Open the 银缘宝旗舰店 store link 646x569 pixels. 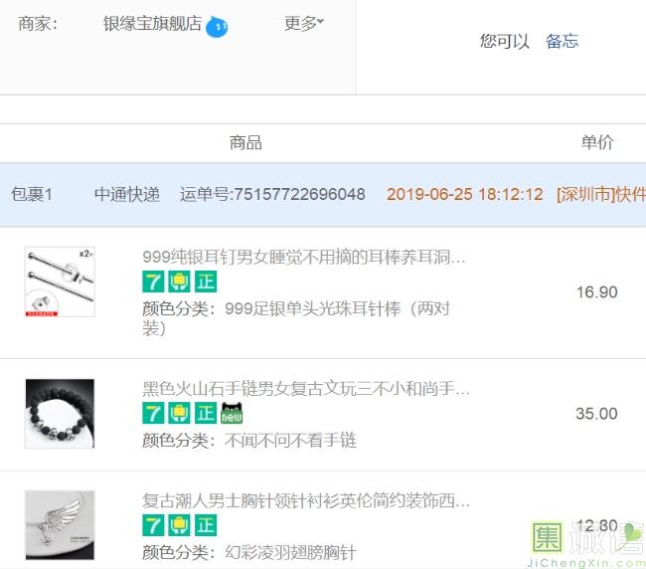coord(152,24)
